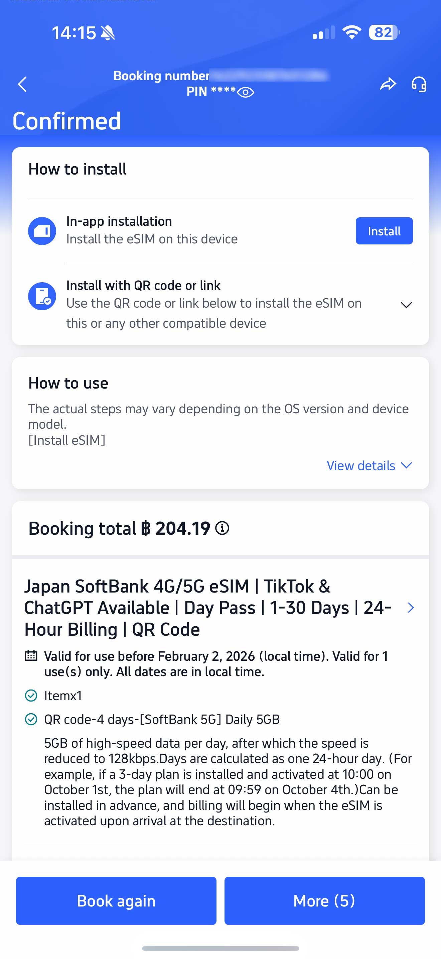Tap the checkmark beside QR code-4 days plan
Screen dimensions: 441x959
[32, 719]
